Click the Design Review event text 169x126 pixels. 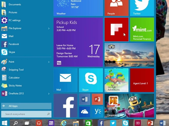(64, 53)
